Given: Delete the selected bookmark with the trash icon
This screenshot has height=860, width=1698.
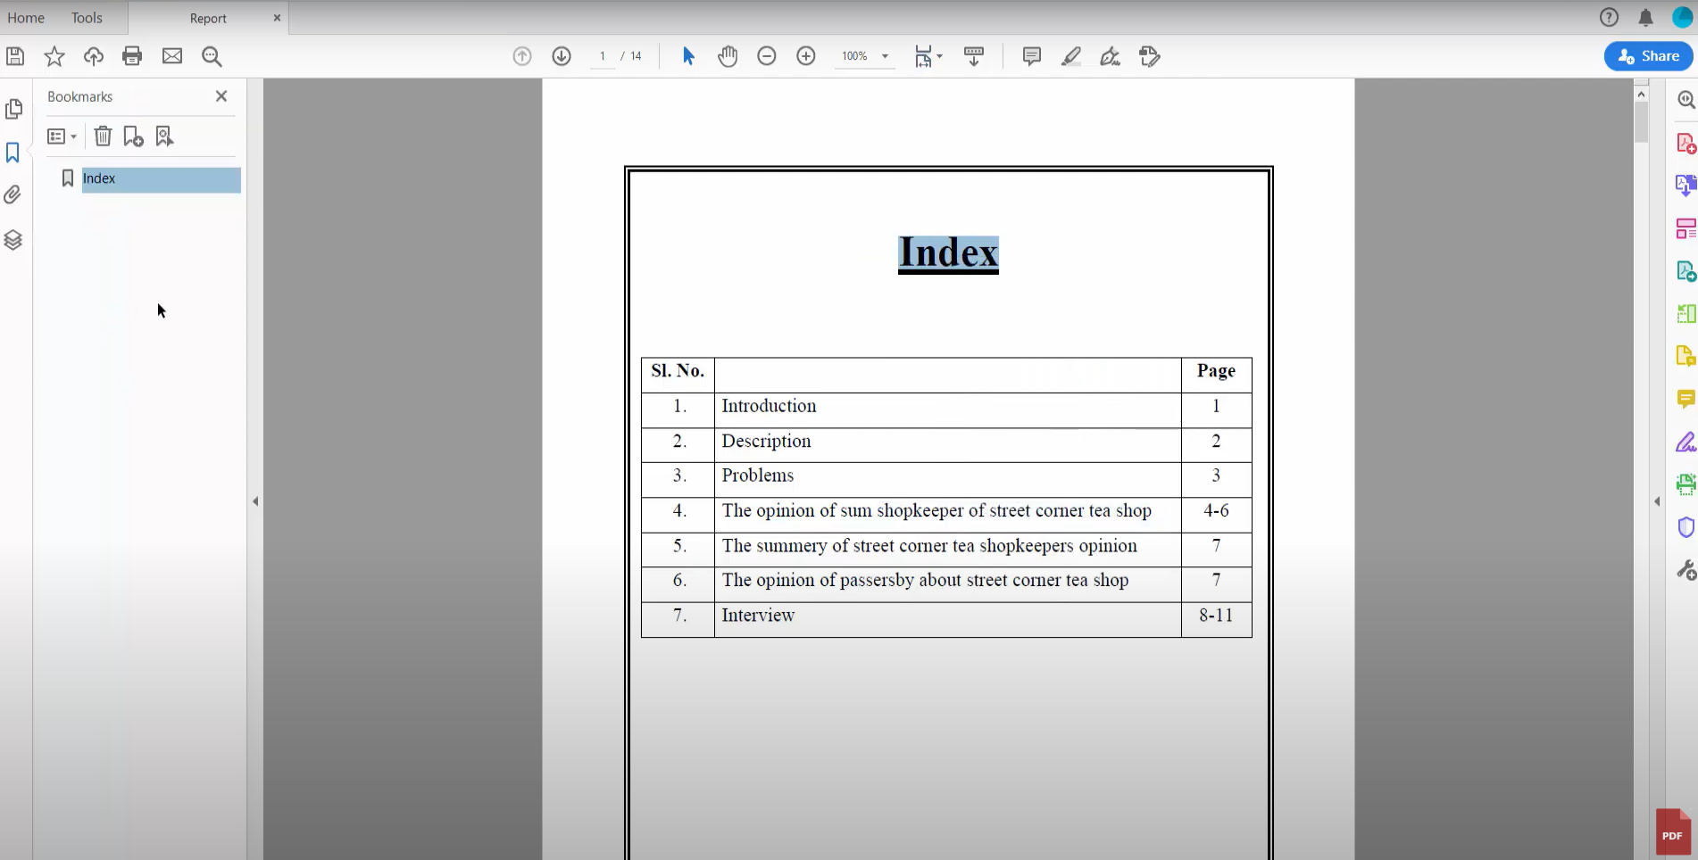Looking at the screenshot, I should tap(103, 136).
